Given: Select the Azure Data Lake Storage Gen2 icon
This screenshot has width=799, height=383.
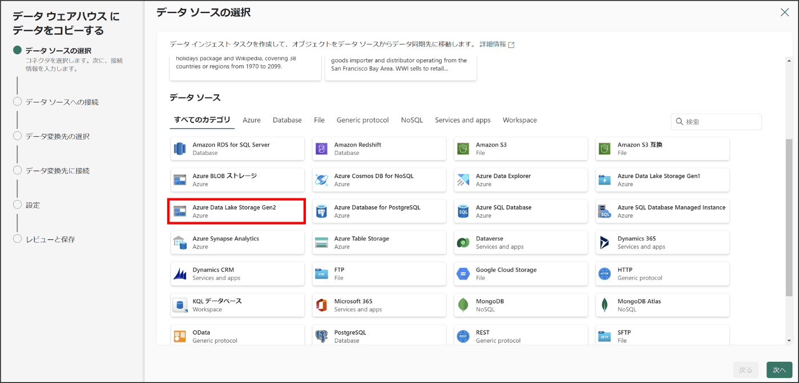Looking at the screenshot, I should pyautogui.click(x=180, y=211).
